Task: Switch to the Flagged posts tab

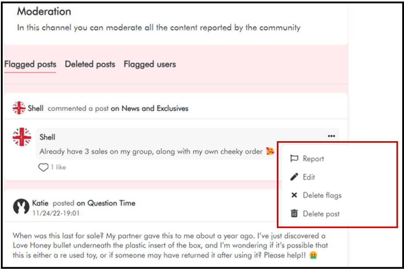Action: tap(30, 64)
